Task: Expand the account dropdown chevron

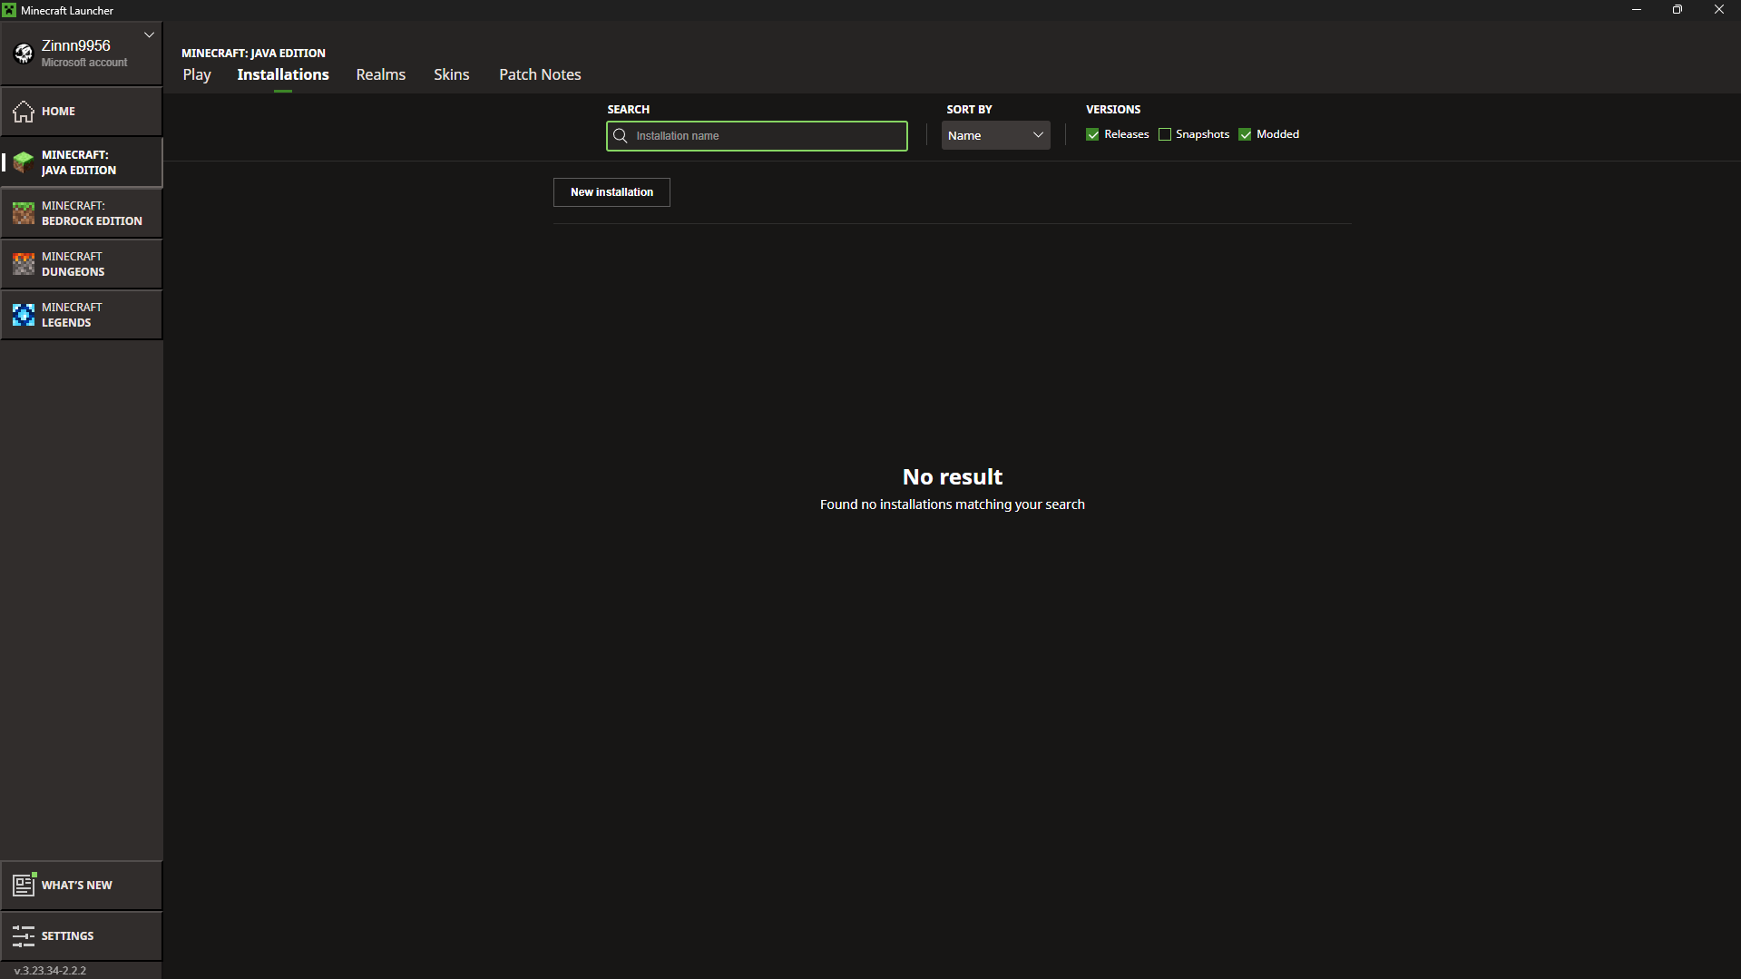Action: click(x=149, y=35)
